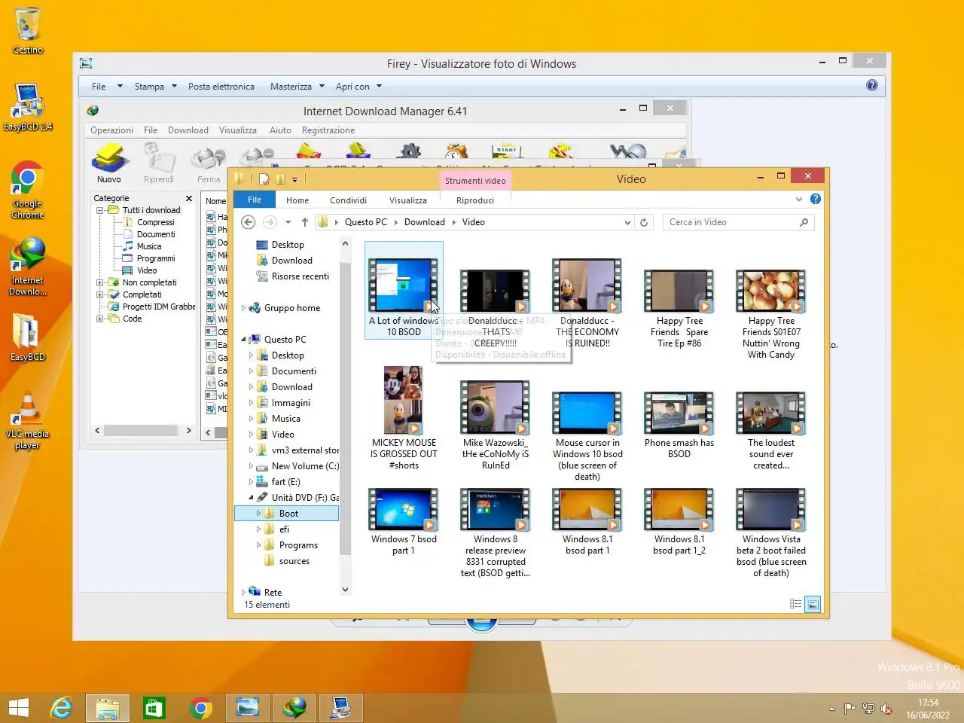Open the Windows Store taskbar icon

(x=154, y=708)
